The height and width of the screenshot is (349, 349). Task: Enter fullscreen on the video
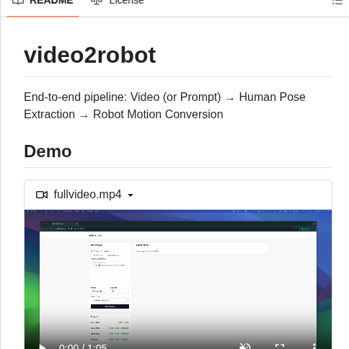point(280,347)
